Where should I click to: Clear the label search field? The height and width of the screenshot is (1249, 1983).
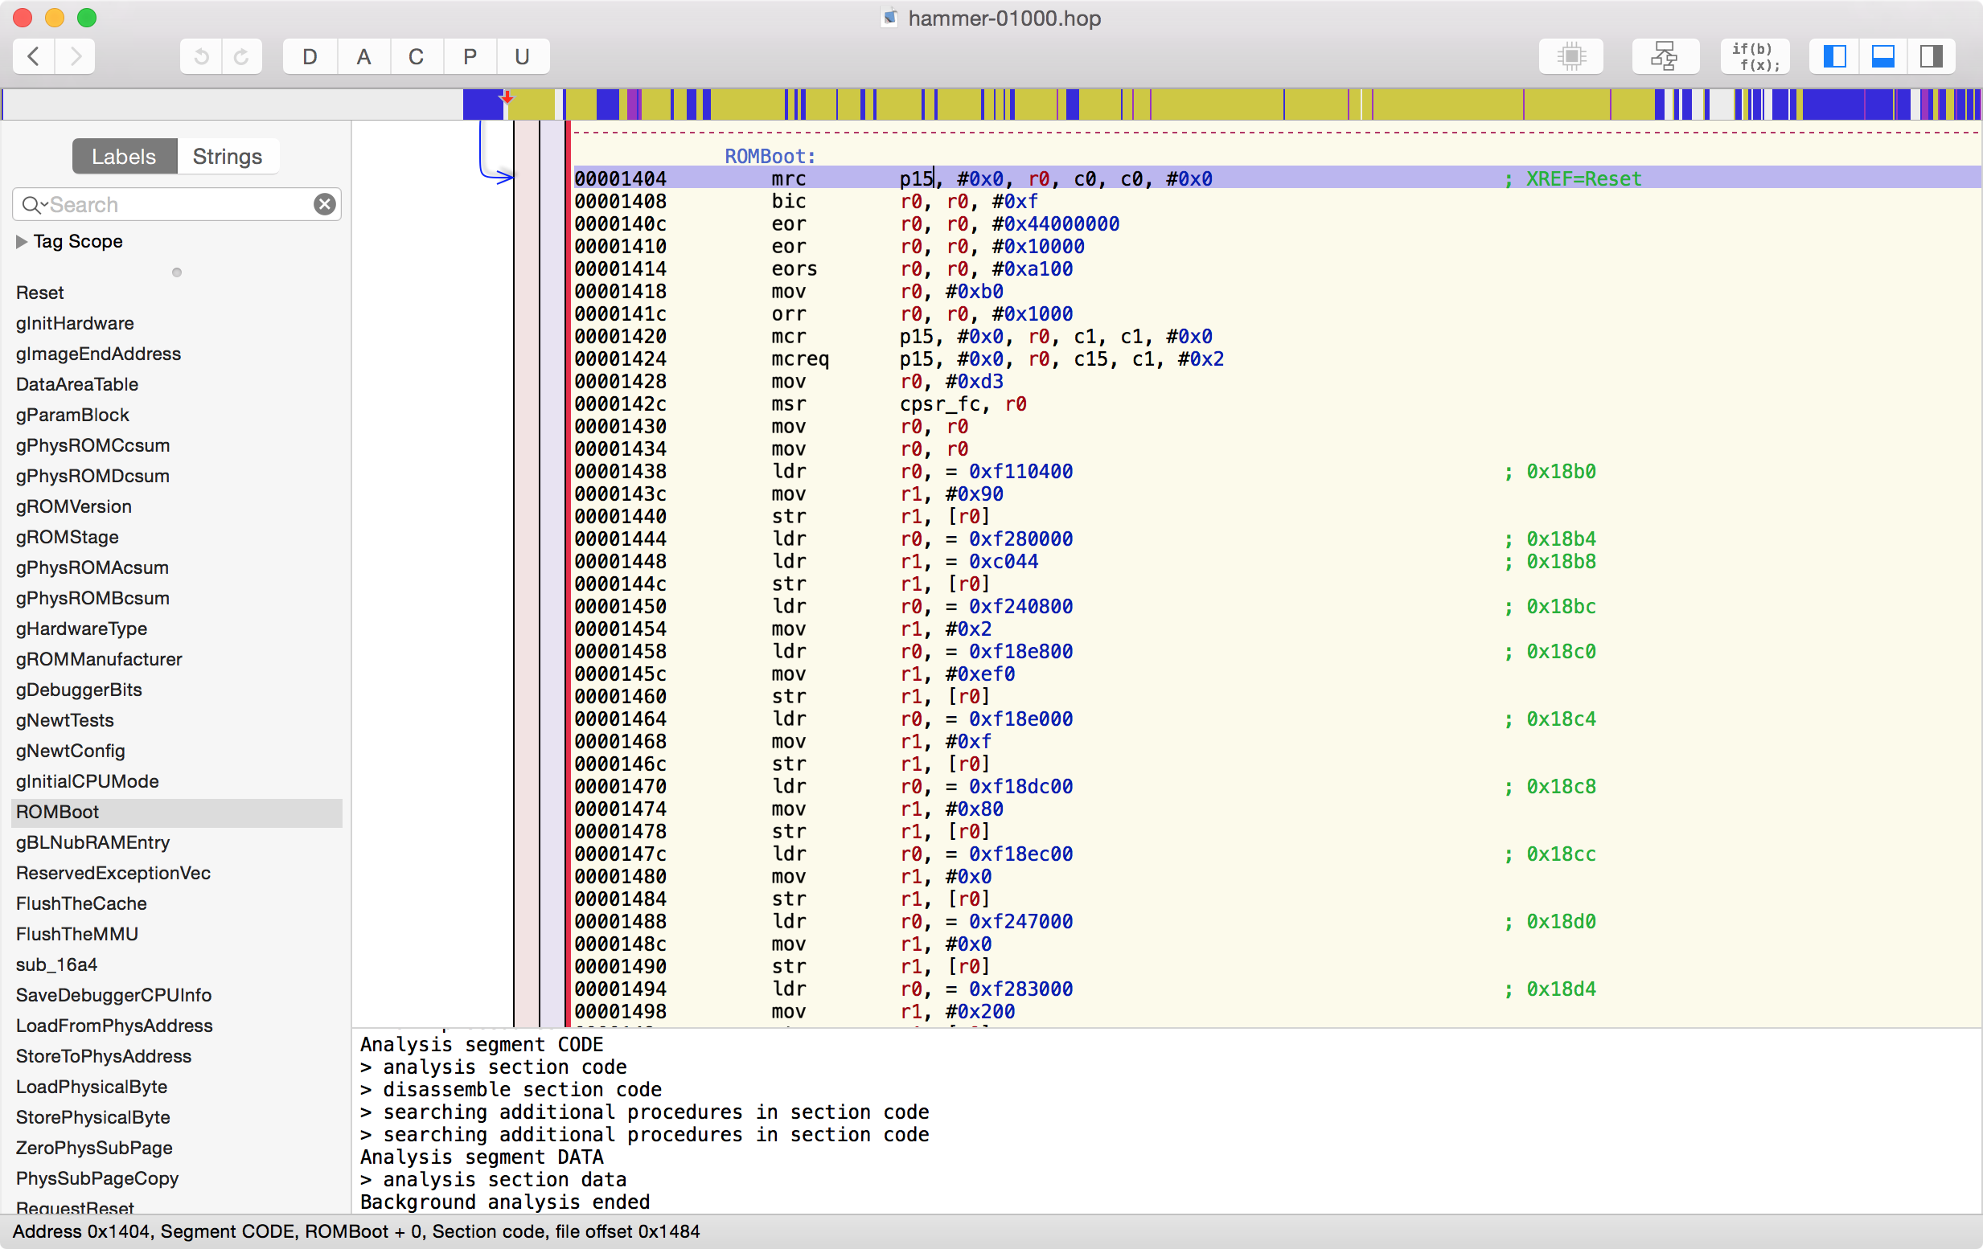pyautogui.click(x=324, y=204)
